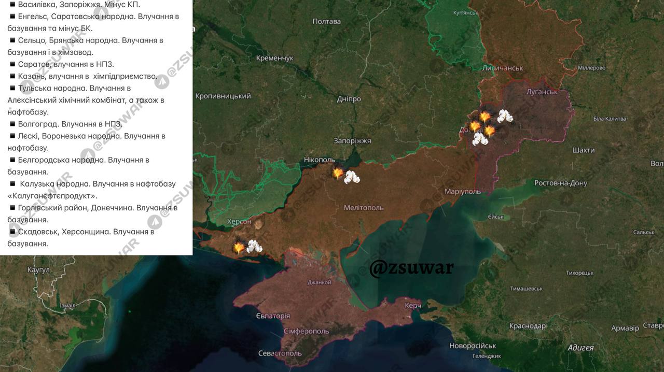Click the Запоріжжя city label
Screen dimensions: 664x372
pyautogui.click(x=353, y=141)
